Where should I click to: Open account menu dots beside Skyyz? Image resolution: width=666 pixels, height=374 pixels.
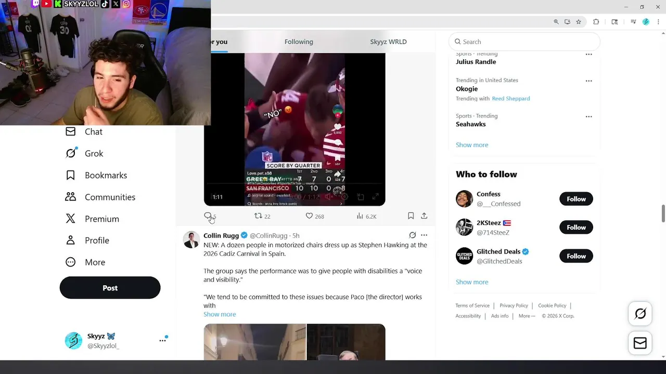[x=162, y=340]
